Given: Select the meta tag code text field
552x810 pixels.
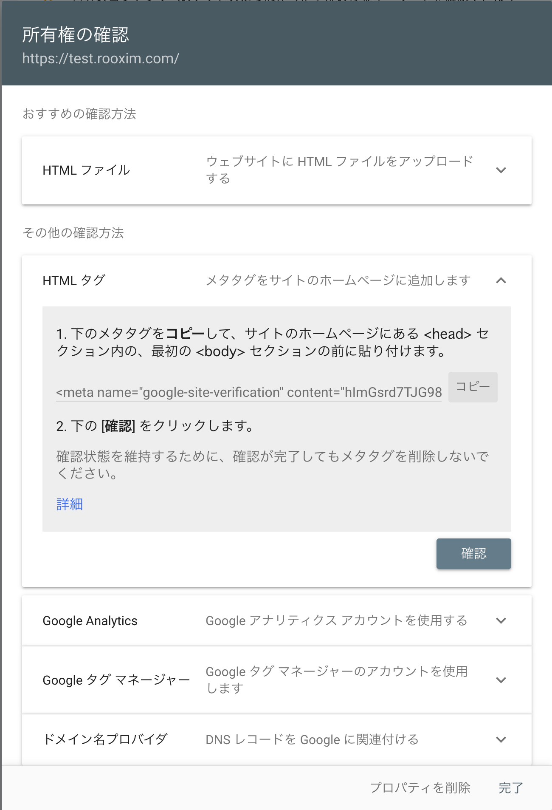Looking at the screenshot, I should (249, 392).
